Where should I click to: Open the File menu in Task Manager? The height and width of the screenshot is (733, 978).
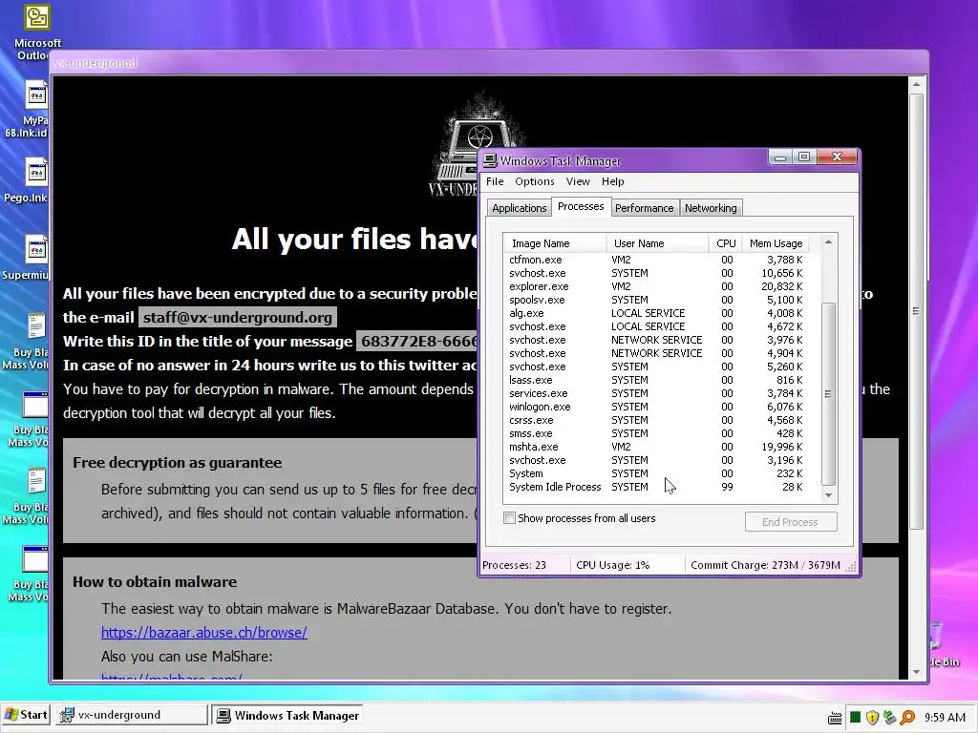(495, 181)
